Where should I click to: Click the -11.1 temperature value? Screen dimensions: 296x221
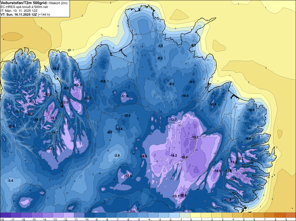coord(17,112)
